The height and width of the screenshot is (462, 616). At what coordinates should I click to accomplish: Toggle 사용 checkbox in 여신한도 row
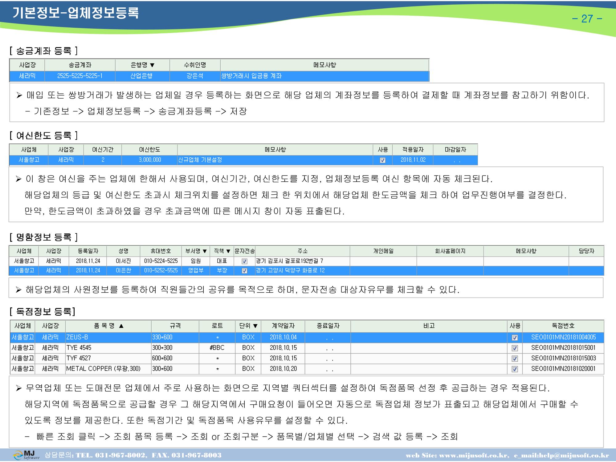[x=383, y=160]
